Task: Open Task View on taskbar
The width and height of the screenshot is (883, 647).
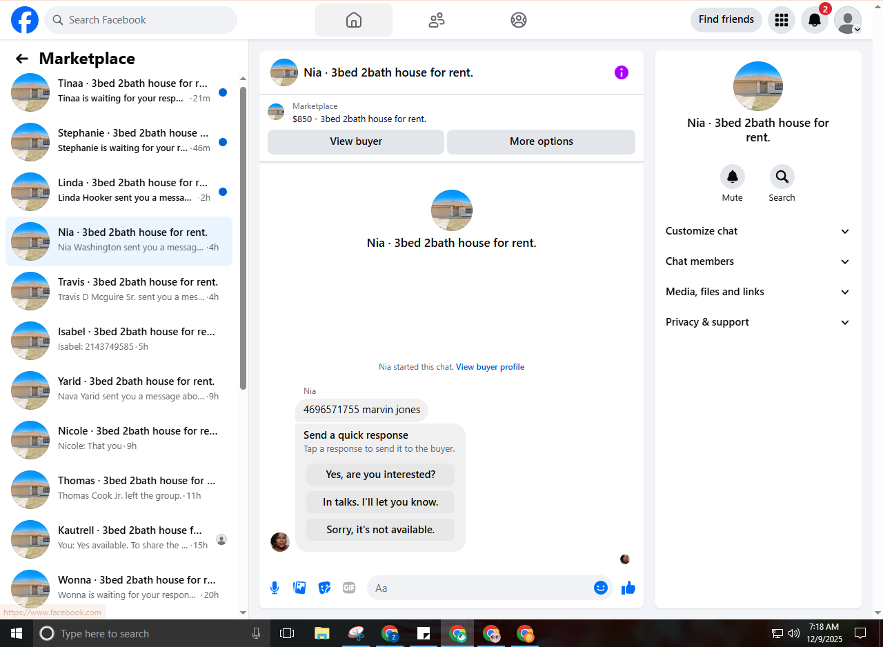Action: (x=287, y=633)
